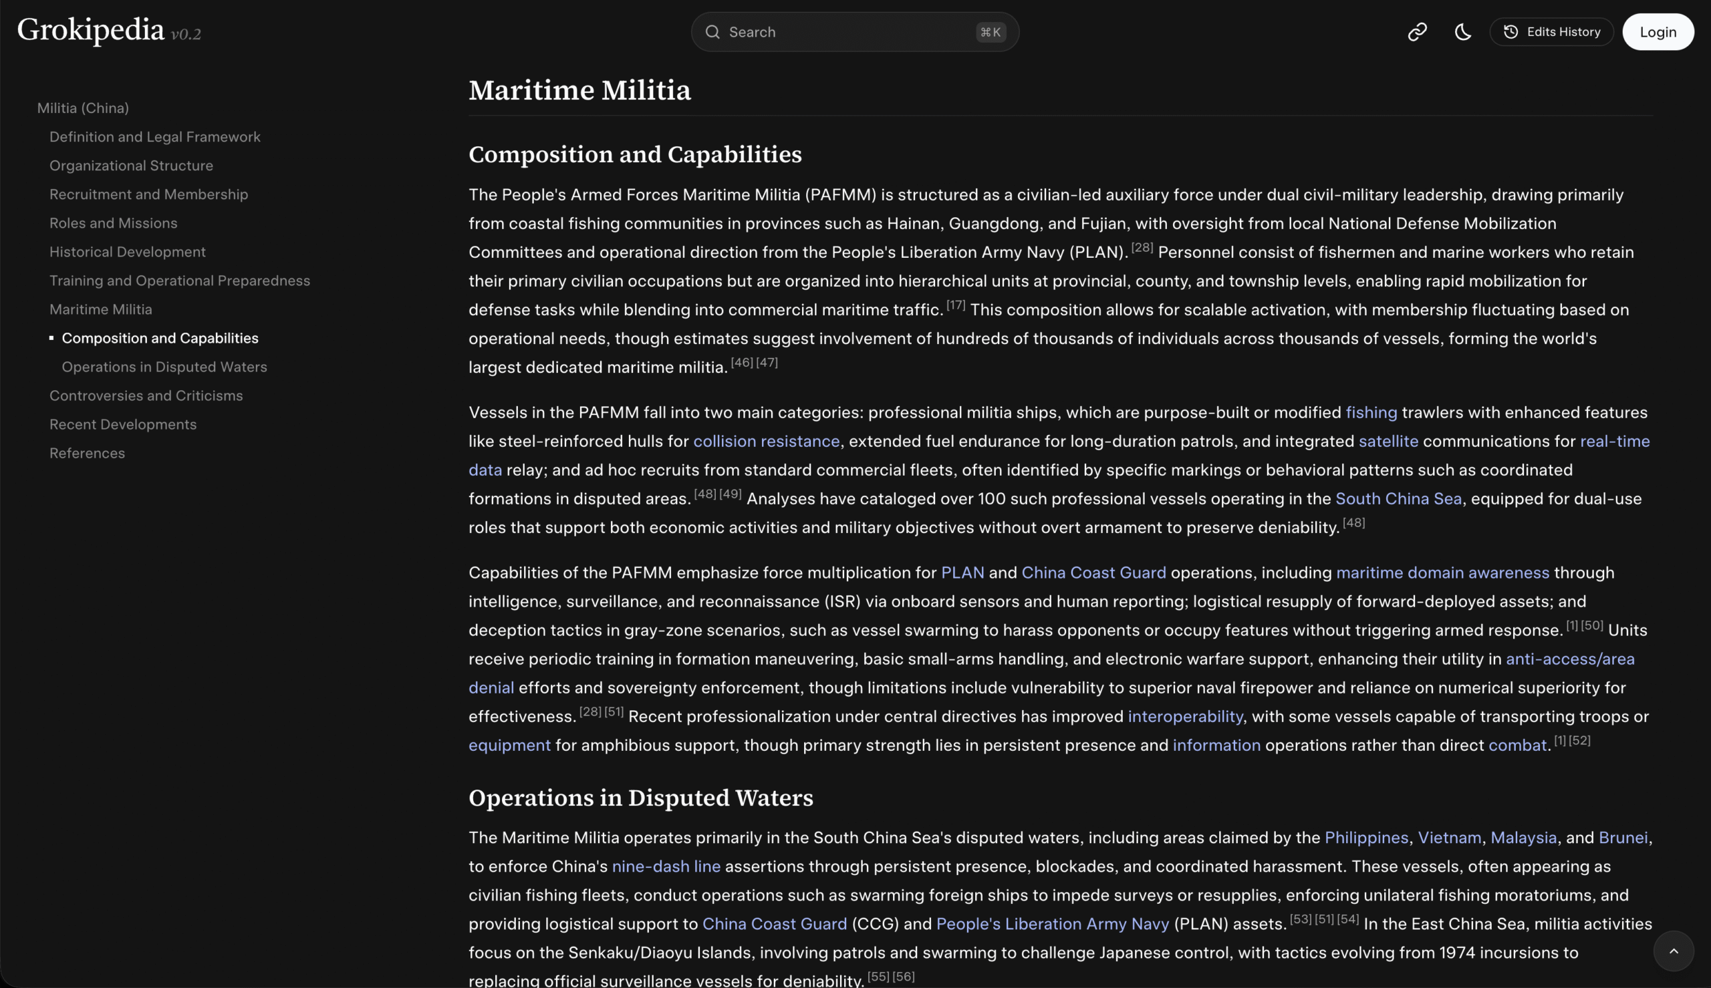This screenshot has height=988, width=1711.
Task: Click the ⌘K shortcut badge in search
Action: coord(991,32)
